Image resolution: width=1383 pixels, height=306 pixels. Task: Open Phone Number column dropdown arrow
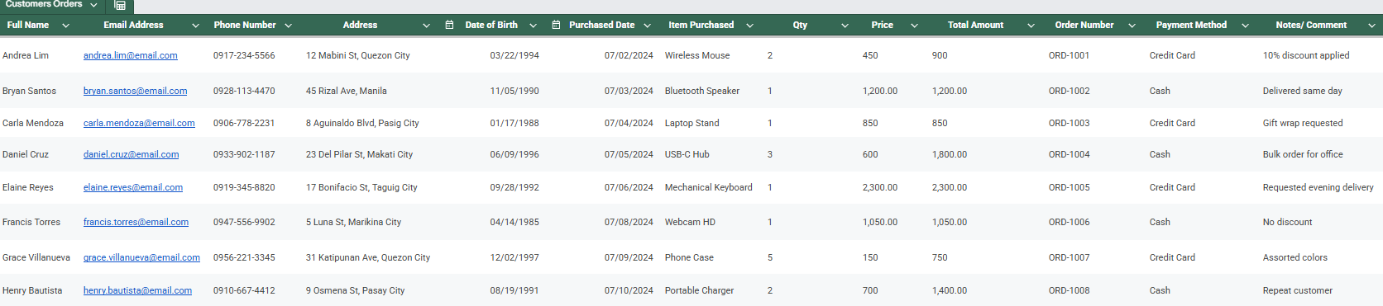point(288,26)
